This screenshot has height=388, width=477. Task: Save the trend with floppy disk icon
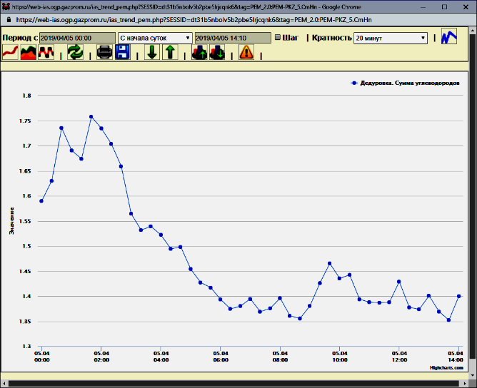click(123, 52)
